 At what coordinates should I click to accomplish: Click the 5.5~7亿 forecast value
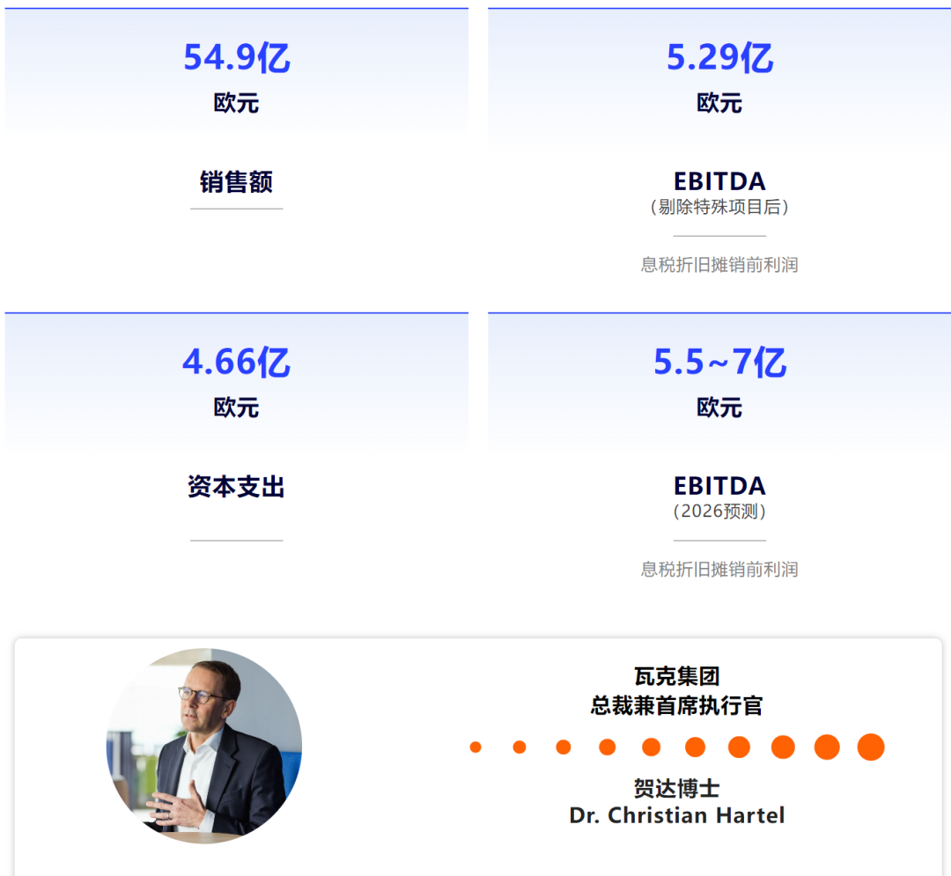click(719, 362)
